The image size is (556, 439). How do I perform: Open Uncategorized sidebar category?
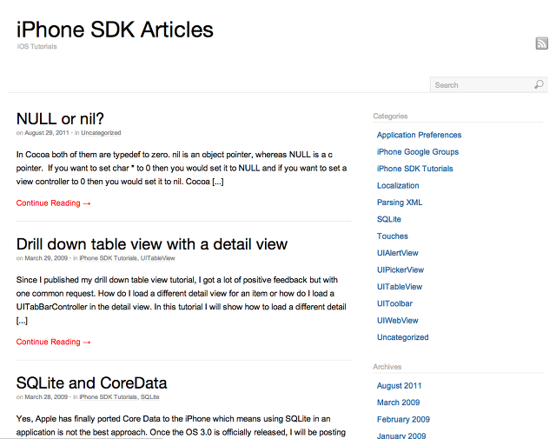(403, 337)
